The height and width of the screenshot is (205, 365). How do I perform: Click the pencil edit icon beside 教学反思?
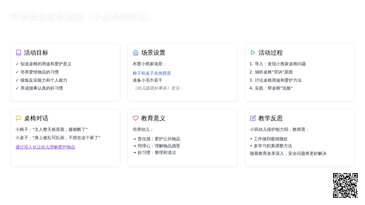pyautogui.click(x=253, y=118)
